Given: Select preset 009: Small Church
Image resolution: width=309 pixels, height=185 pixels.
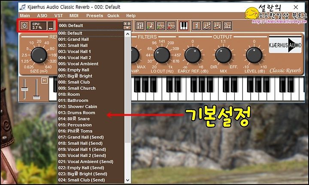Looking at the screenshot, I should pos(91,88).
